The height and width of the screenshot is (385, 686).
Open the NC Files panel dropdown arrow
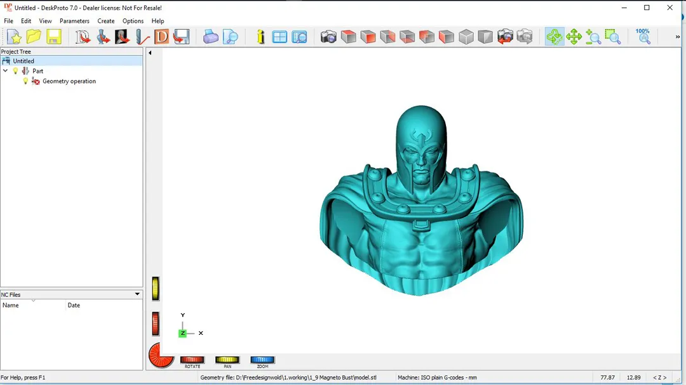coord(137,294)
